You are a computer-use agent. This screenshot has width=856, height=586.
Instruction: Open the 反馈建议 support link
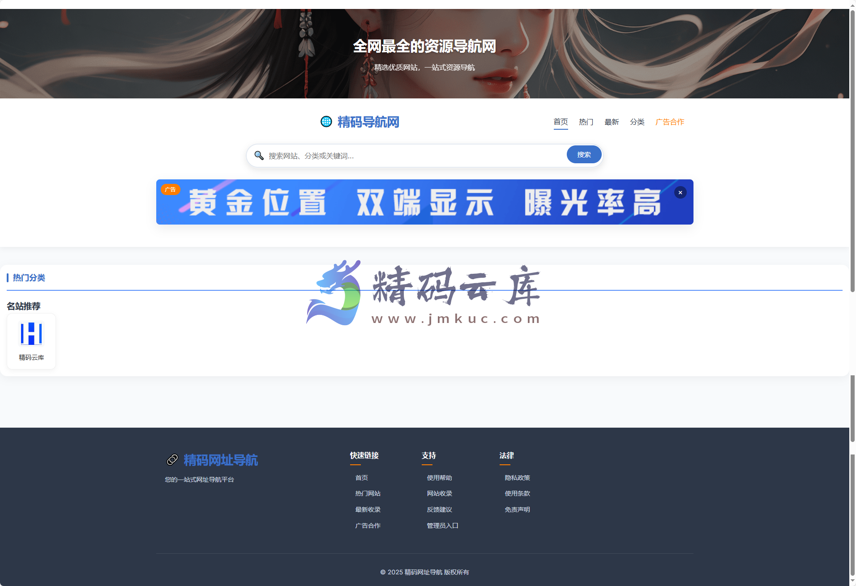(x=440, y=510)
